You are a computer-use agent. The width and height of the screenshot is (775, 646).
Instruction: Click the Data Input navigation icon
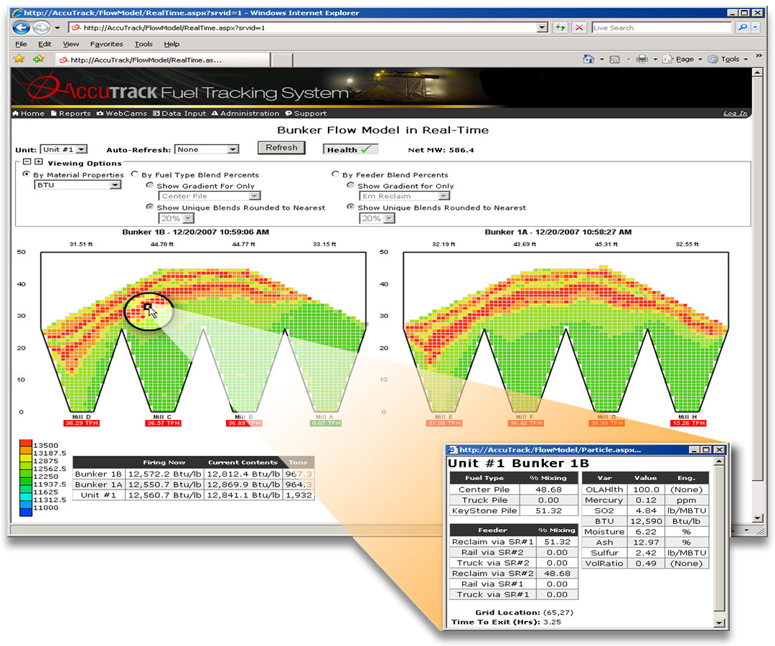(155, 113)
